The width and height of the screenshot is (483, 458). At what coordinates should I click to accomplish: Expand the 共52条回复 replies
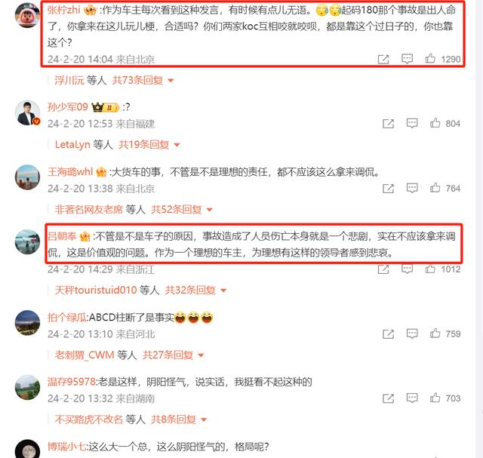pyautogui.click(x=182, y=210)
